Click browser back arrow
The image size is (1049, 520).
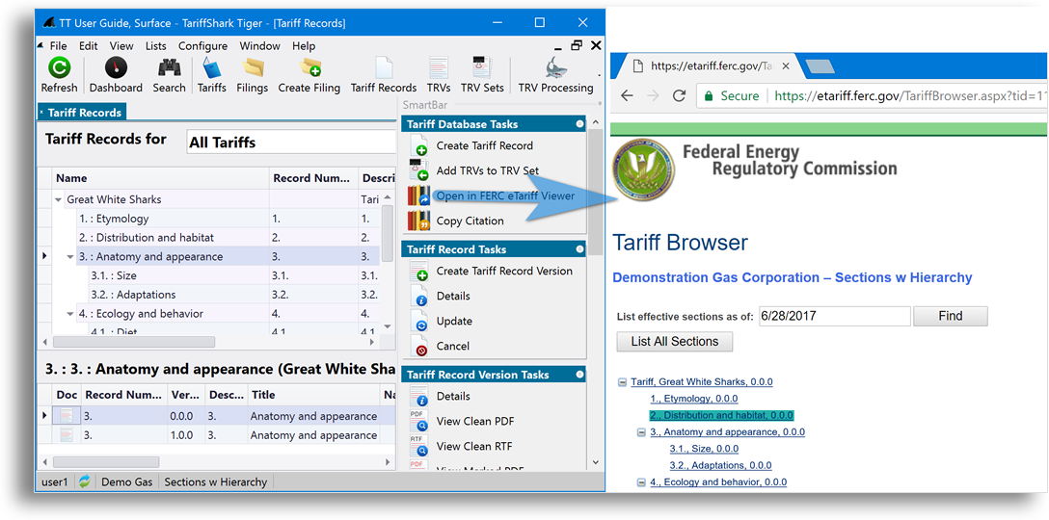[x=627, y=95]
